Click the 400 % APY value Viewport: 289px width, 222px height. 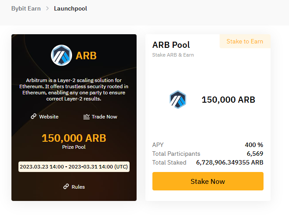pyautogui.click(x=254, y=145)
